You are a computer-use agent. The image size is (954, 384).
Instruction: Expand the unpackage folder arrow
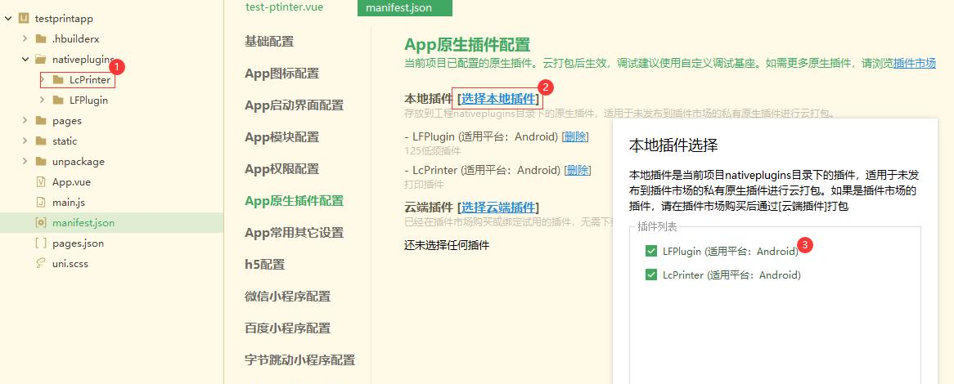tap(25, 161)
